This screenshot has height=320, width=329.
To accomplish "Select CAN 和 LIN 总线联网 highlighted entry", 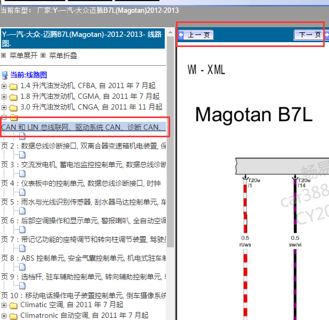I will point(83,127).
